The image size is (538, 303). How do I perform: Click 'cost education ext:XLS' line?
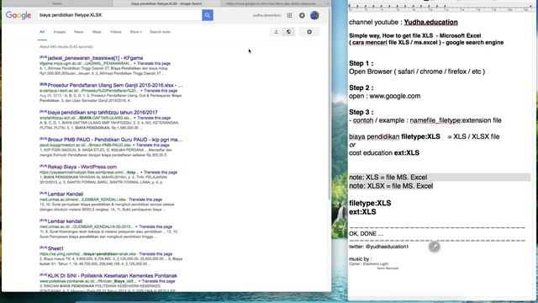pyautogui.click(x=384, y=153)
